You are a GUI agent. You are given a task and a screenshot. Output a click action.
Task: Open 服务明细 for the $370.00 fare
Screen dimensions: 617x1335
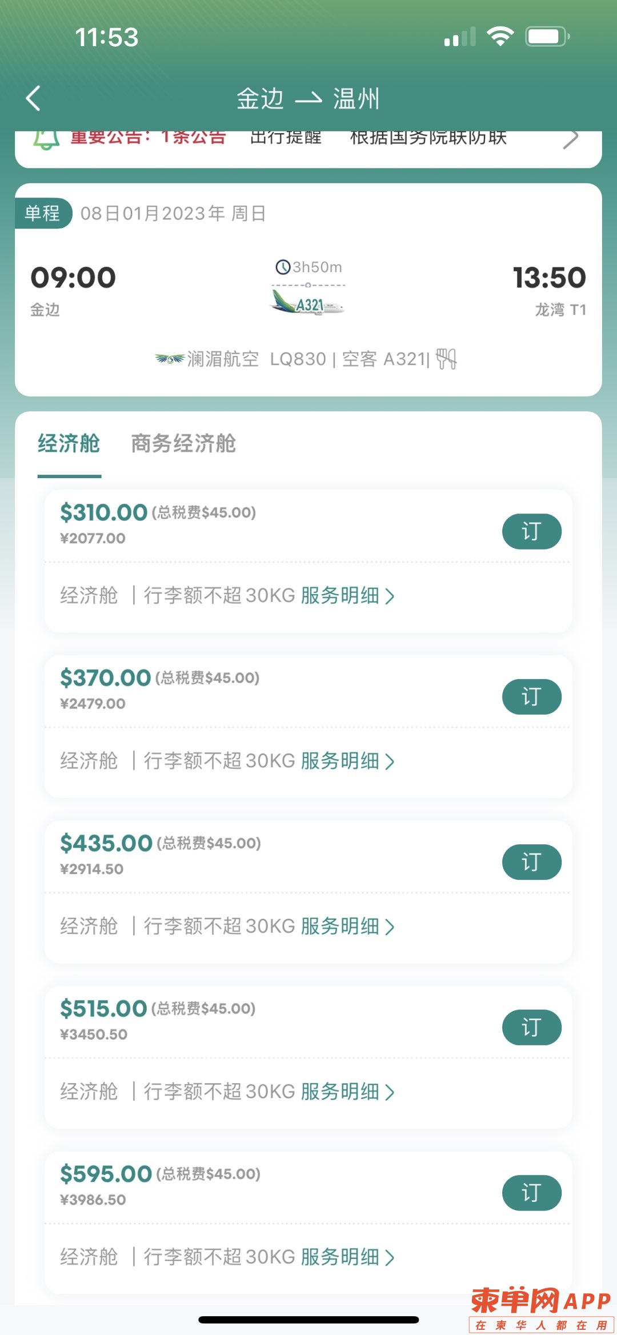[347, 761]
